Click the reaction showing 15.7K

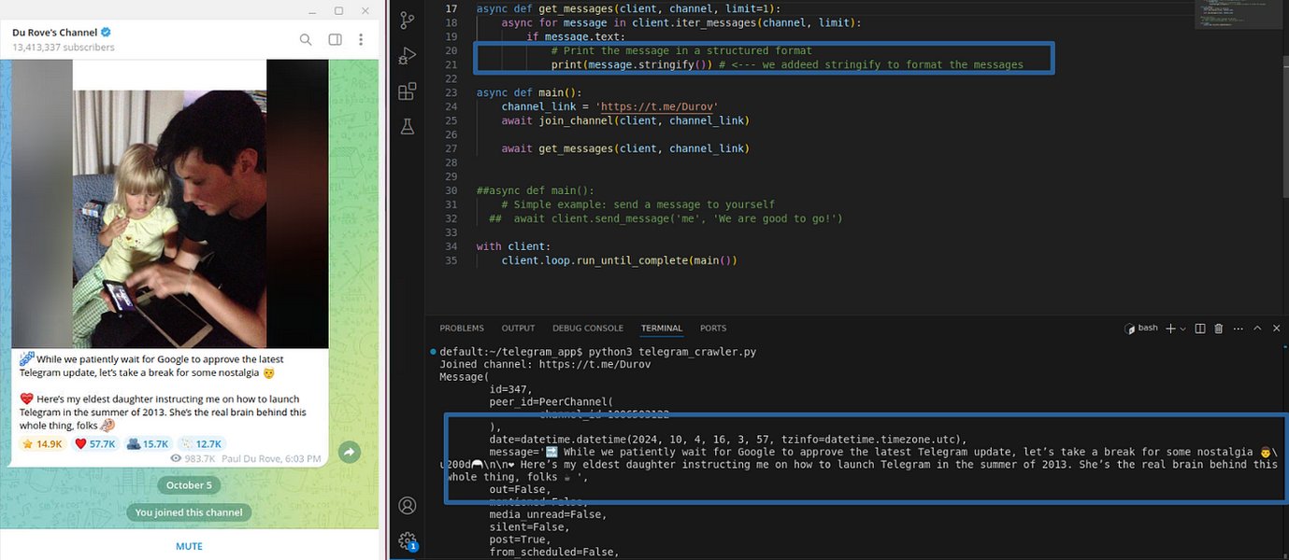(148, 444)
